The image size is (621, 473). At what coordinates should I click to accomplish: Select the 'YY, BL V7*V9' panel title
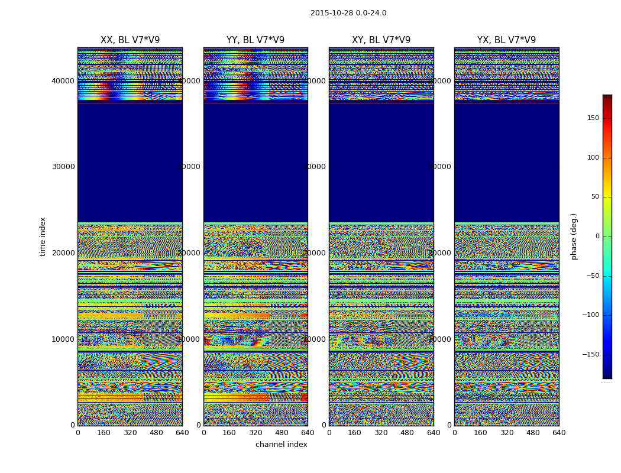pyautogui.click(x=255, y=40)
